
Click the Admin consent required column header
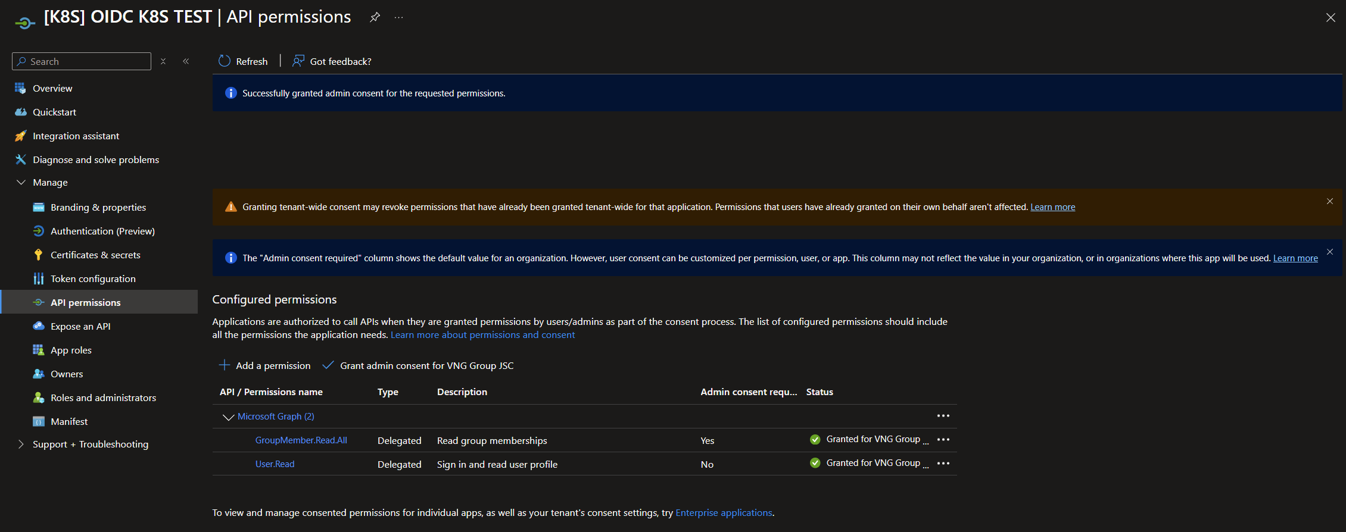click(749, 392)
